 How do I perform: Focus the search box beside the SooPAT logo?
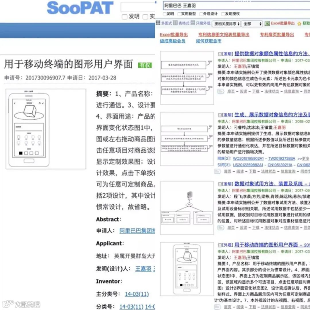pyautogui.click(x=138, y=7)
